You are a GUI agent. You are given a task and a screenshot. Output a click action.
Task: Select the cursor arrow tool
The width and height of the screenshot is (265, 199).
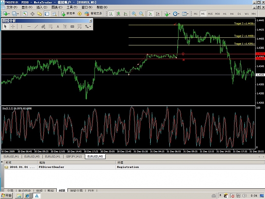pos(5,27)
